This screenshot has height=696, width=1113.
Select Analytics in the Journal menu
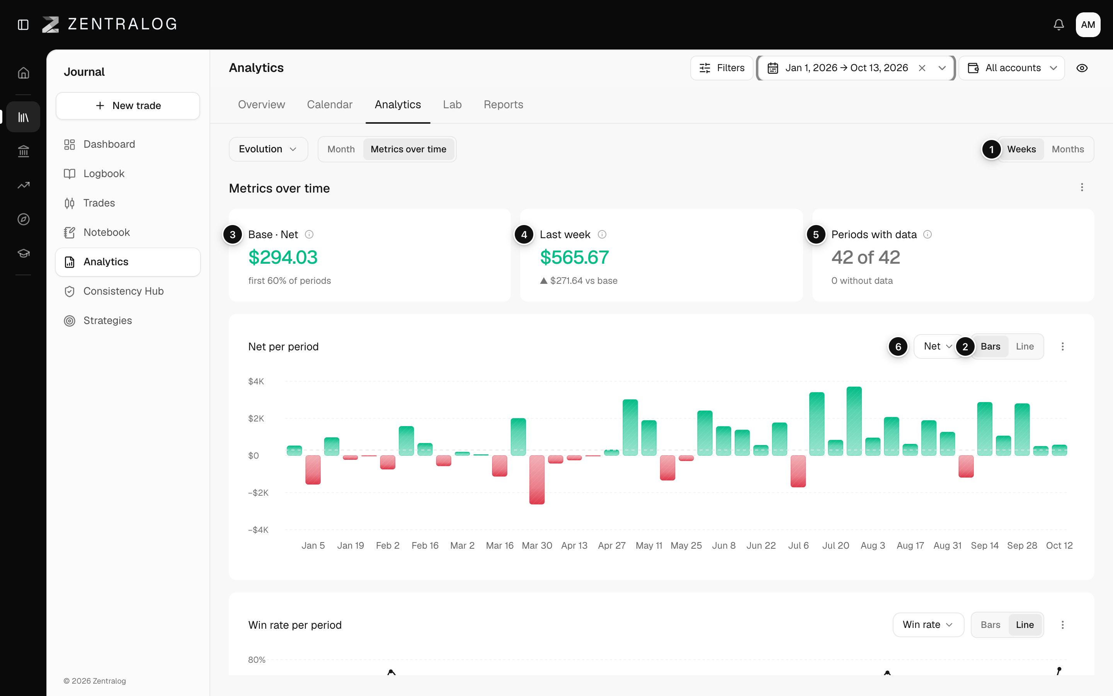128,262
